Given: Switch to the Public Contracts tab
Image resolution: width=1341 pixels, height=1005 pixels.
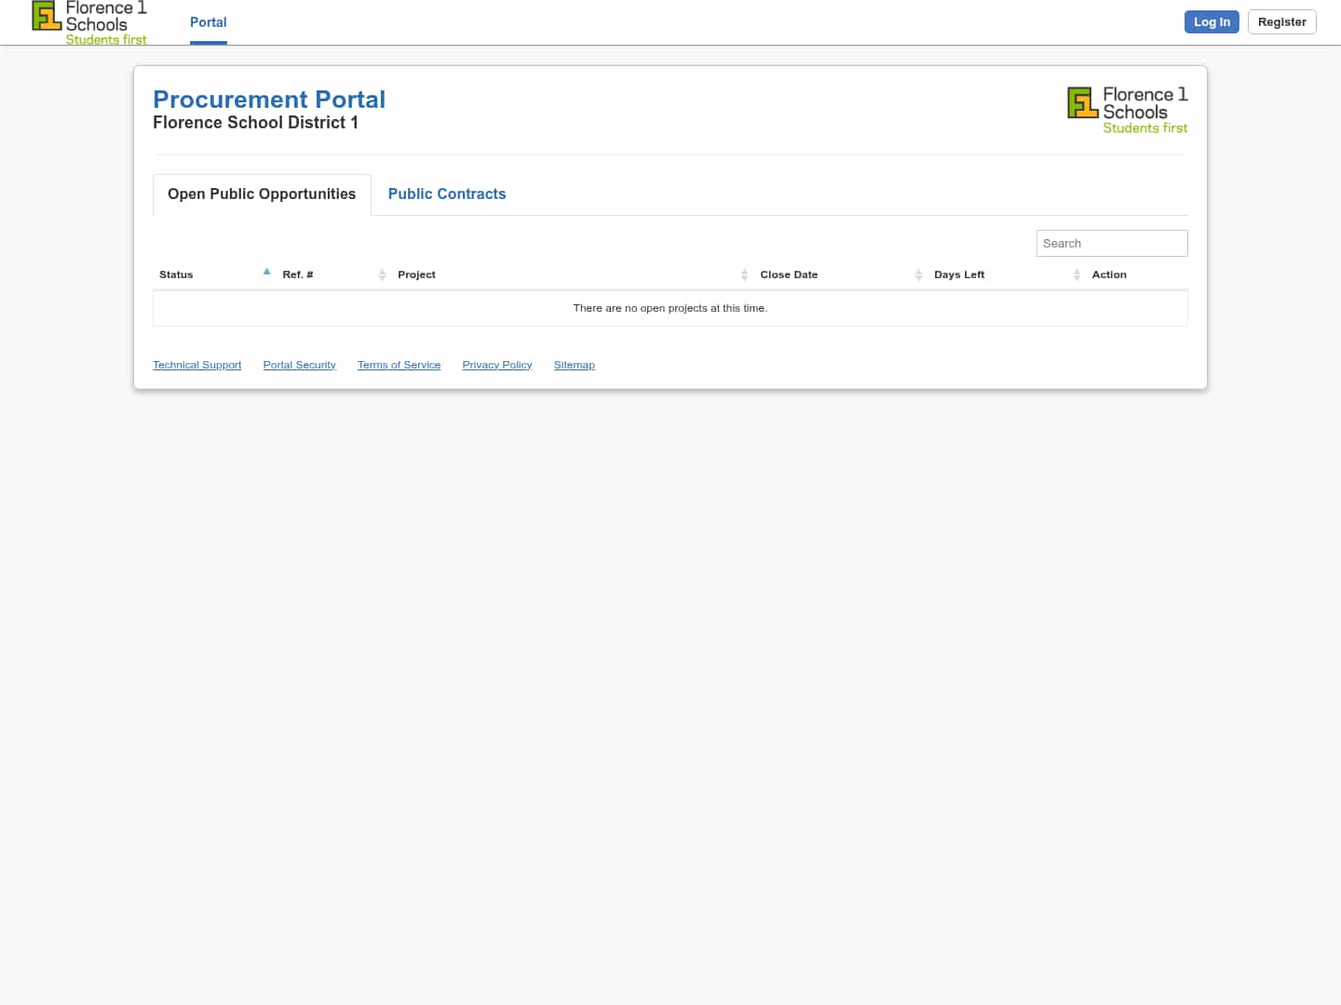Looking at the screenshot, I should tap(447, 194).
